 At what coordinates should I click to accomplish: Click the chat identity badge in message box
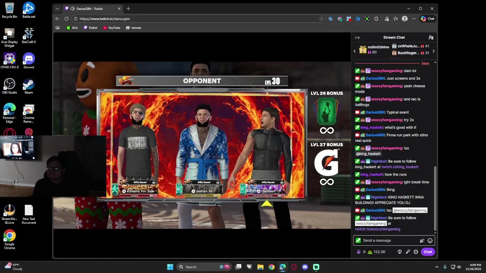[358, 240]
